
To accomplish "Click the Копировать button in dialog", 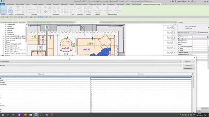I will click(189, 65).
